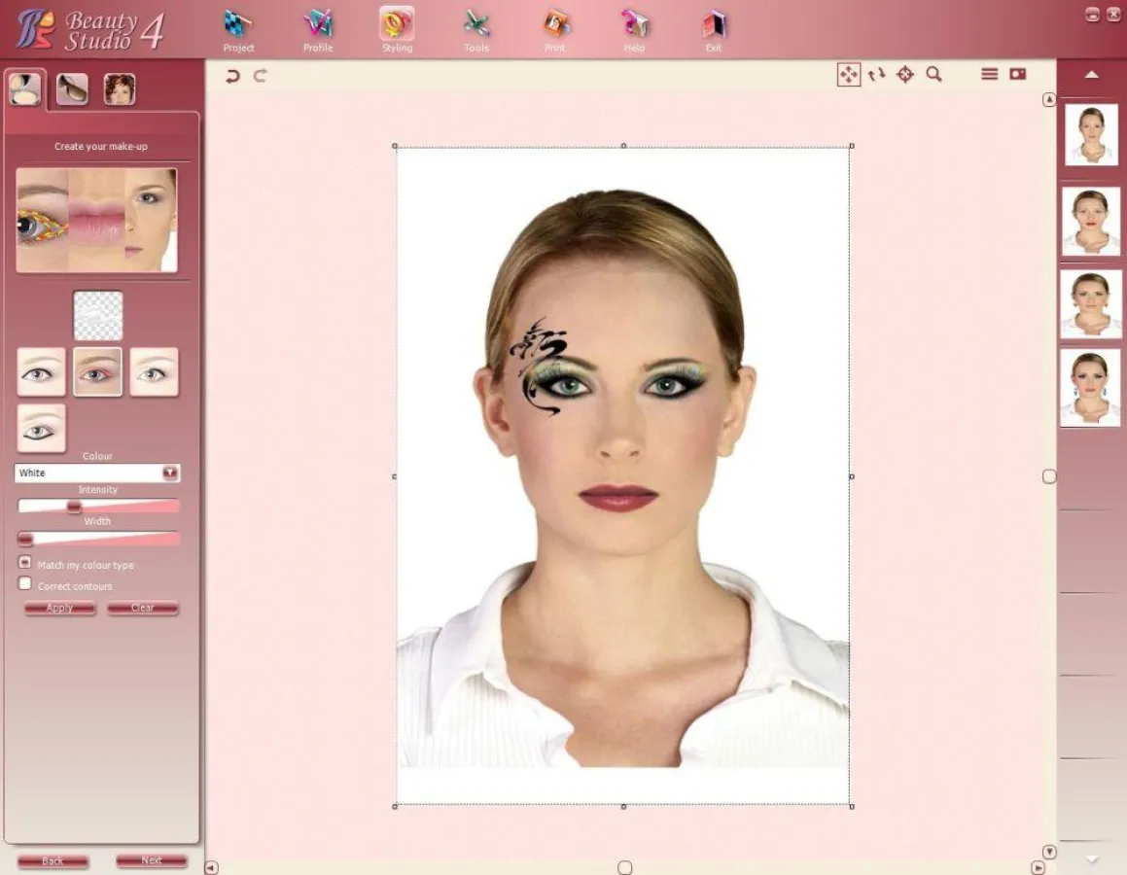Select the rotate image tool
Viewport: 1127px width, 875px height.
[876, 74]
